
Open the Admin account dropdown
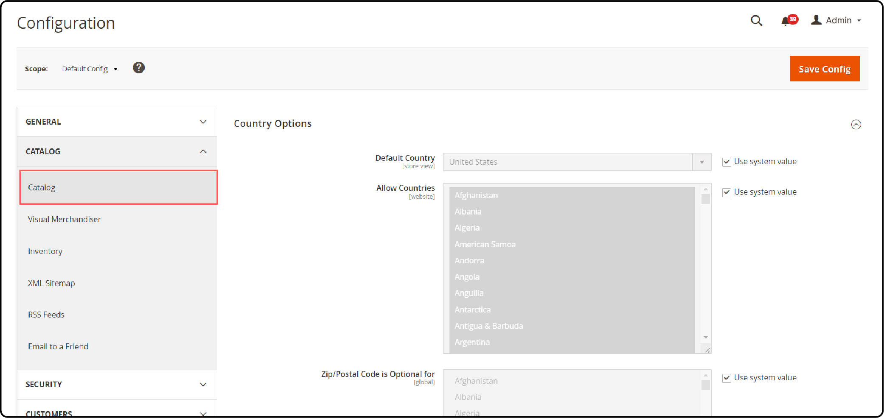(836, 20)
